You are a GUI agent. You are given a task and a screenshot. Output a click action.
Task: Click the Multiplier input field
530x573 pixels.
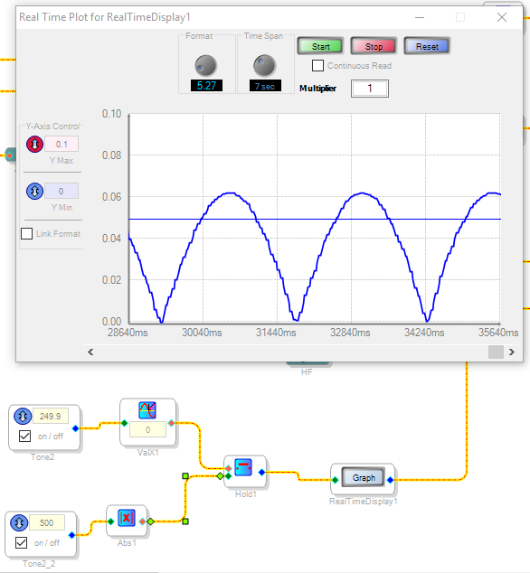click(370, 89)
